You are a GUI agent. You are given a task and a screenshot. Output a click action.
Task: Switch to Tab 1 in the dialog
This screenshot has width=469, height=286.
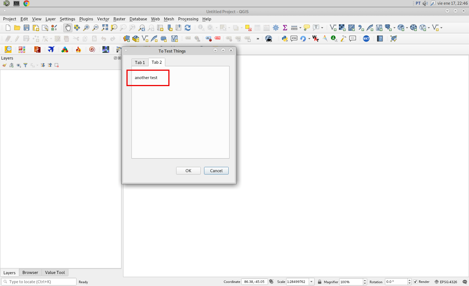(140, 62)
